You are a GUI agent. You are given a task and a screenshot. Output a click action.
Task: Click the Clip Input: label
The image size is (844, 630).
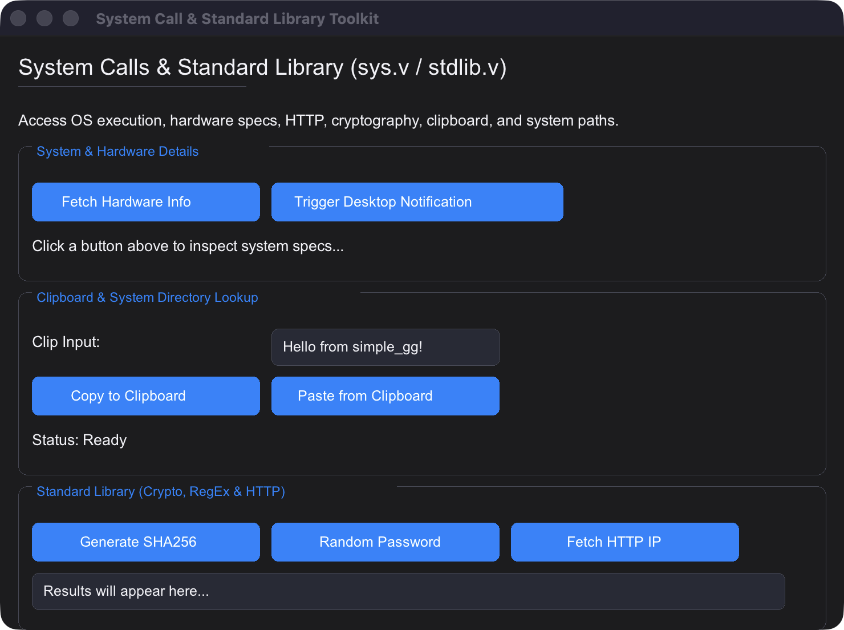point(66,342)
